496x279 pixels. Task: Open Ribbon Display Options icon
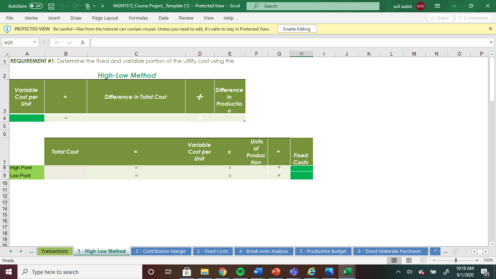tap(437, 6)
